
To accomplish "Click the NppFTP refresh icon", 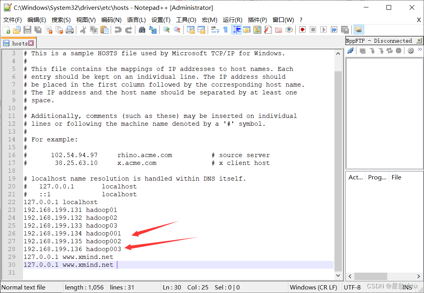I will click(x=390, y=51).
